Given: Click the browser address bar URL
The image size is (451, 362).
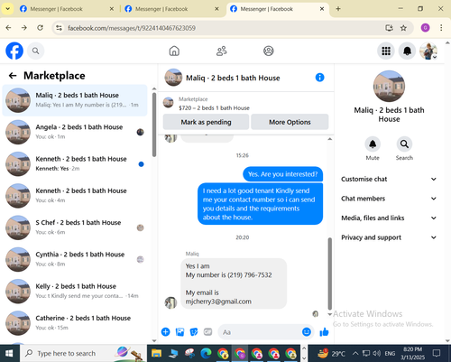Looking at the screenshot, I should [x=132, y=28].
